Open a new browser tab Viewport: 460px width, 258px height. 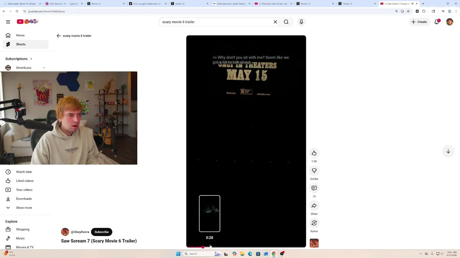[x=423, y=4]
